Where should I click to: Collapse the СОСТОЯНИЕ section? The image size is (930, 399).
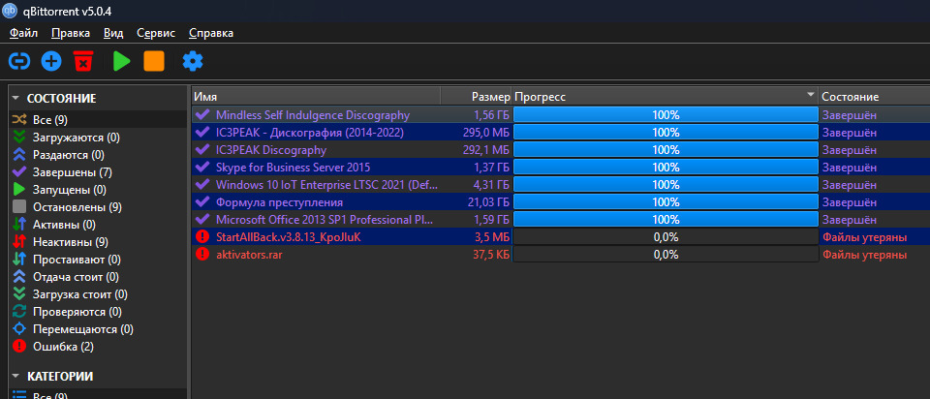[16, 98]
